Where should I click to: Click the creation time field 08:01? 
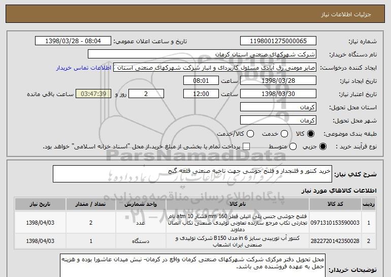coord(201,81)
